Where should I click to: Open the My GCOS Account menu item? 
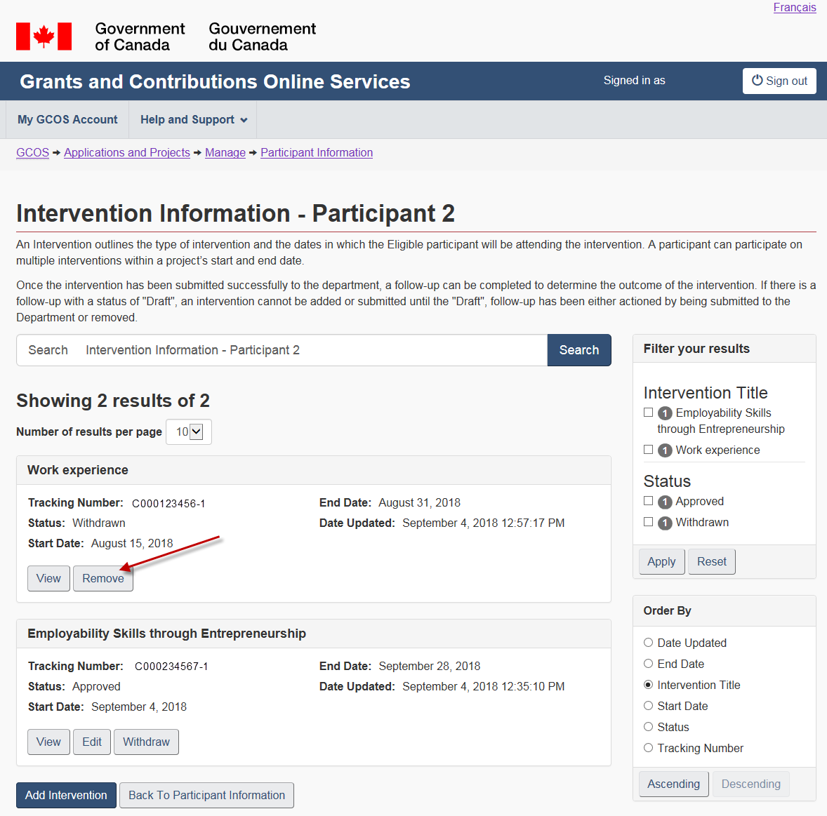click(67, 120)
